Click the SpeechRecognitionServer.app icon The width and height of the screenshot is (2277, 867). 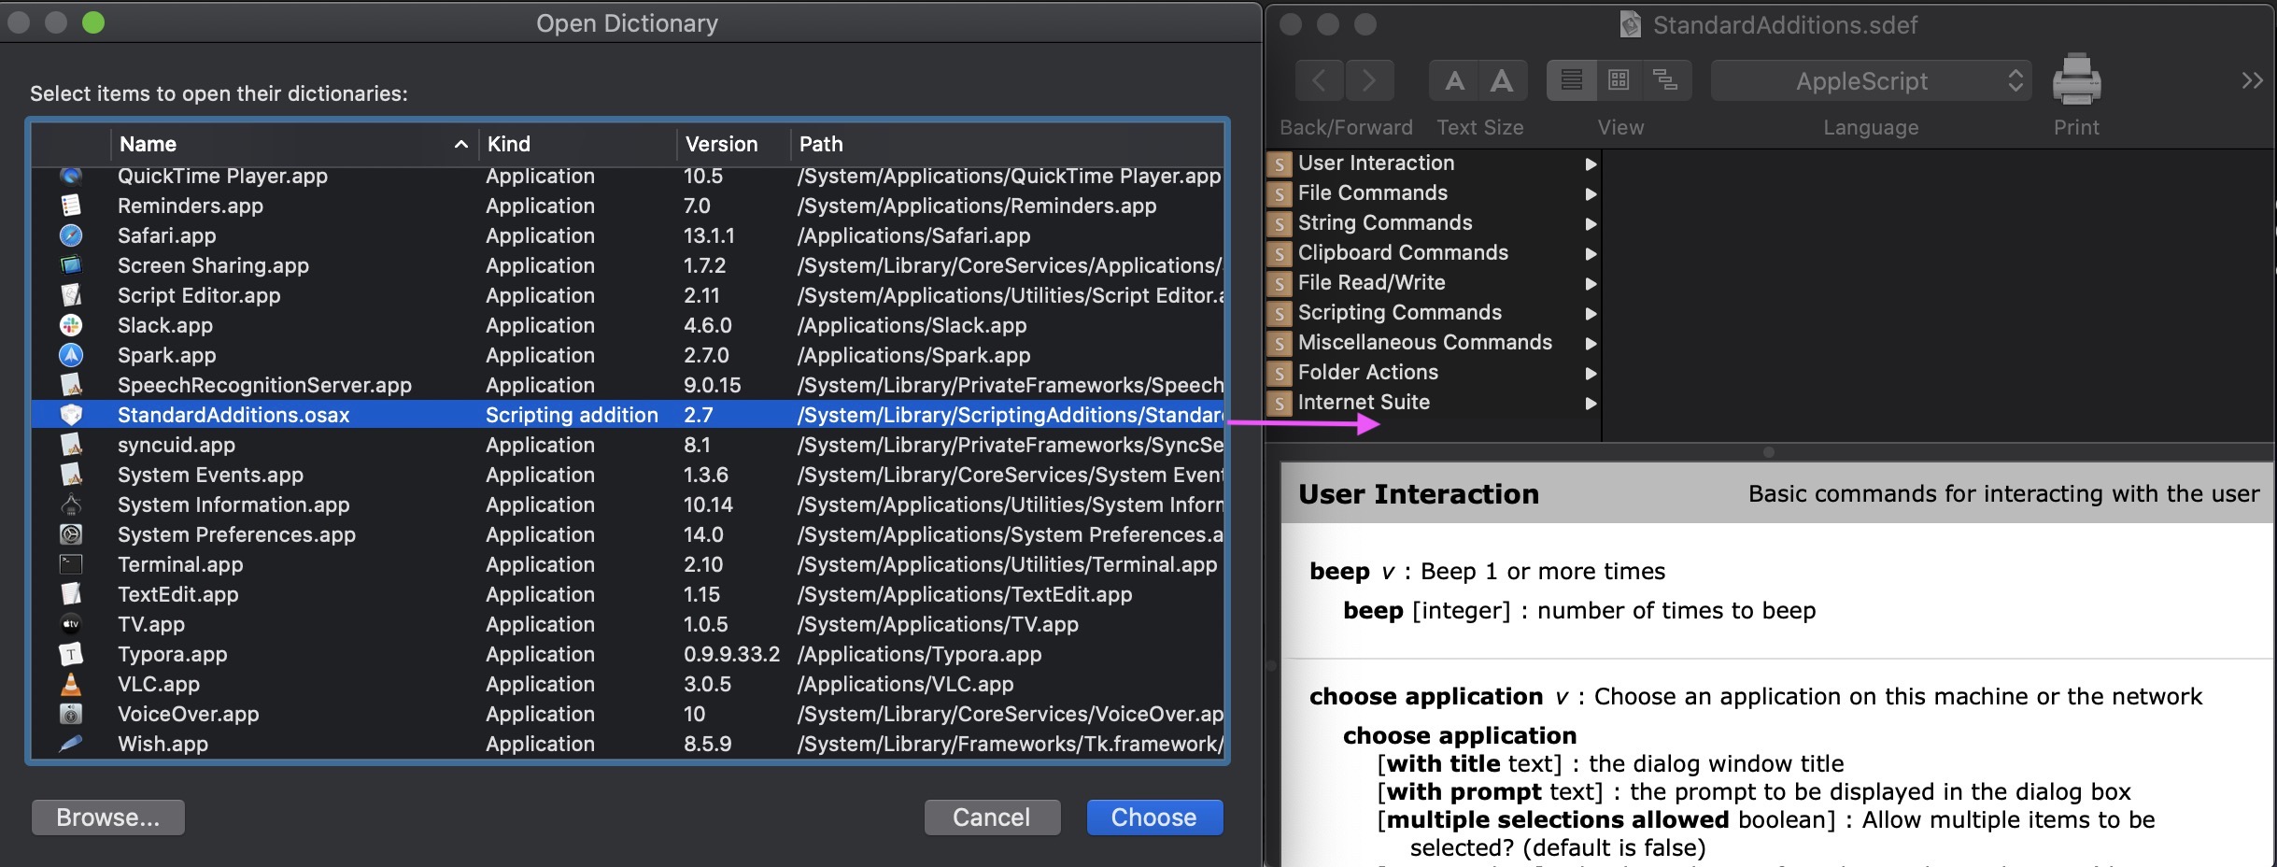pos(71,385)
